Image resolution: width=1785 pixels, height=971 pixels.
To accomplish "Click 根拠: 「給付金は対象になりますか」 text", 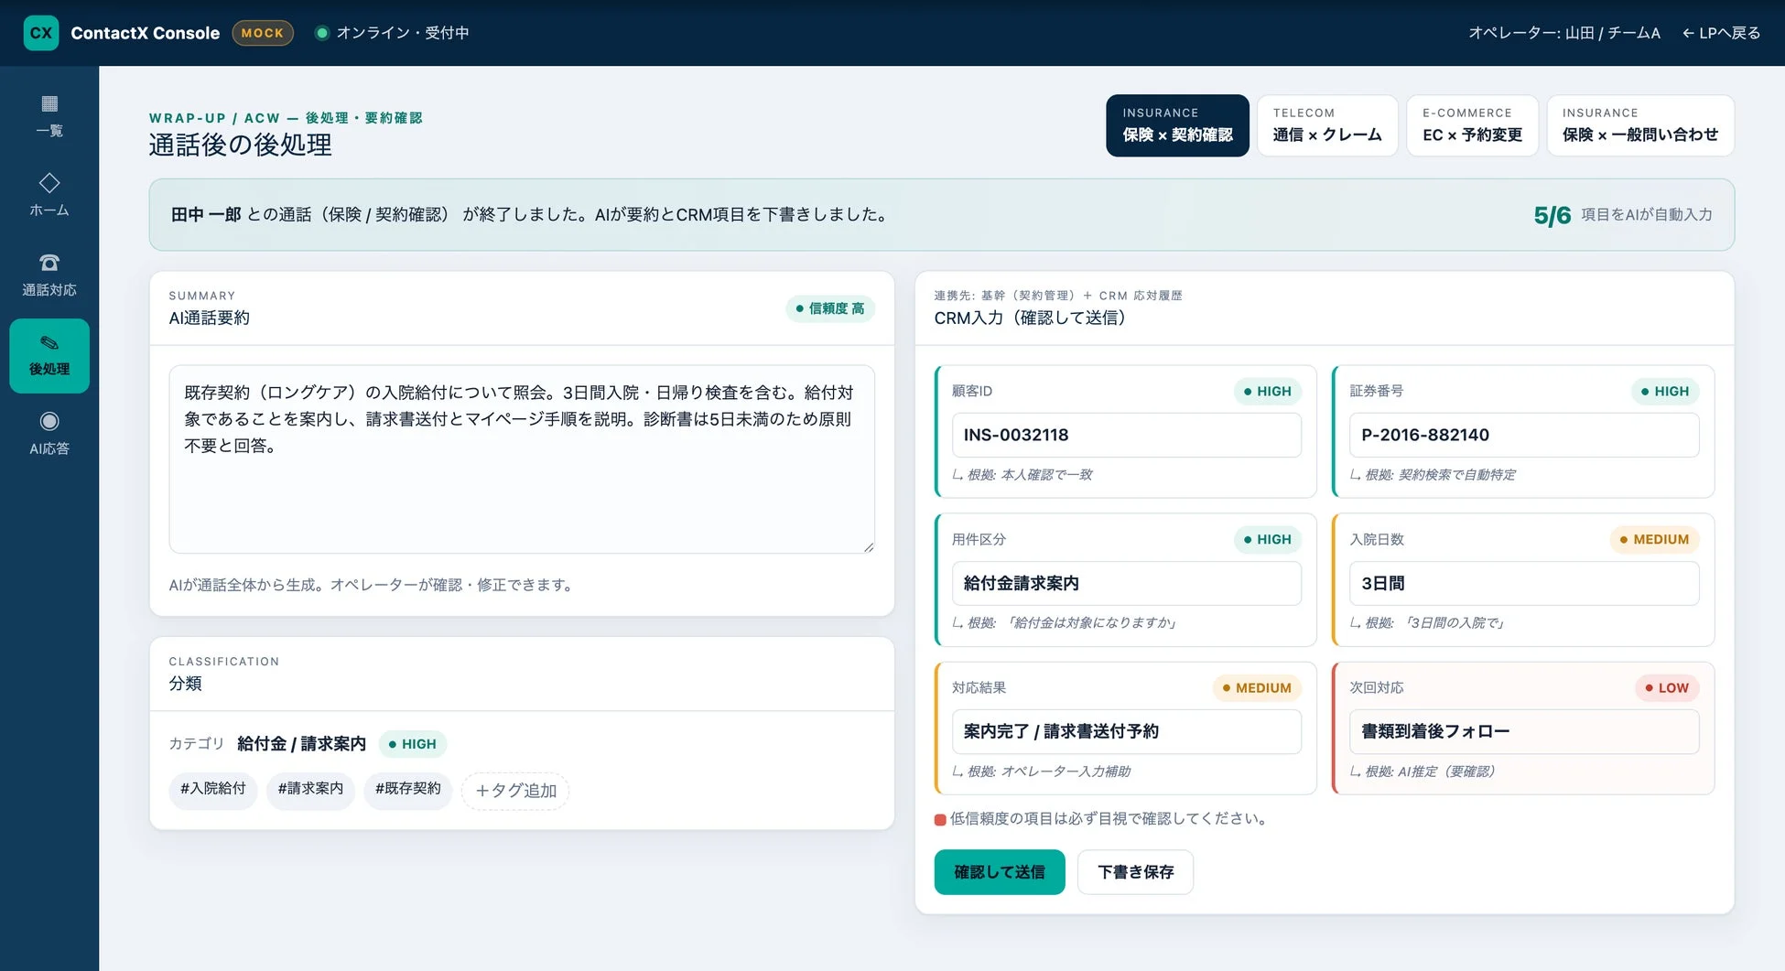I will [x=1072, y=622].
